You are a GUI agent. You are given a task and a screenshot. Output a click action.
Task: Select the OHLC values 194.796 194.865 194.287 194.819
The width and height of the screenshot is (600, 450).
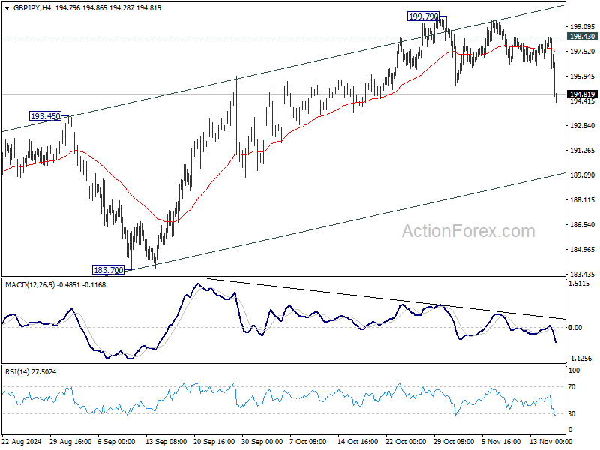click(108, 8)
